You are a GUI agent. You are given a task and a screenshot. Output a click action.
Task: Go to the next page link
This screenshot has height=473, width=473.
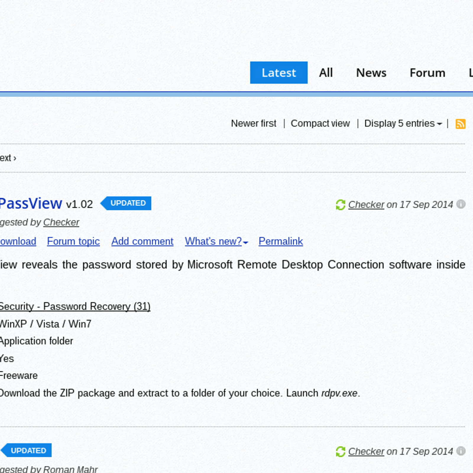point(8,158)
